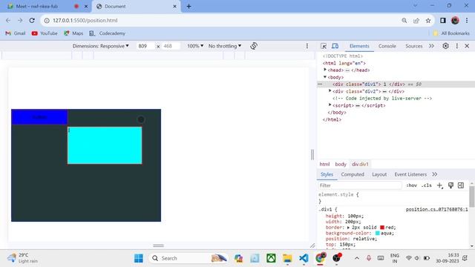Open the position.css source link

pyautogui.click(x=436, y=209)
